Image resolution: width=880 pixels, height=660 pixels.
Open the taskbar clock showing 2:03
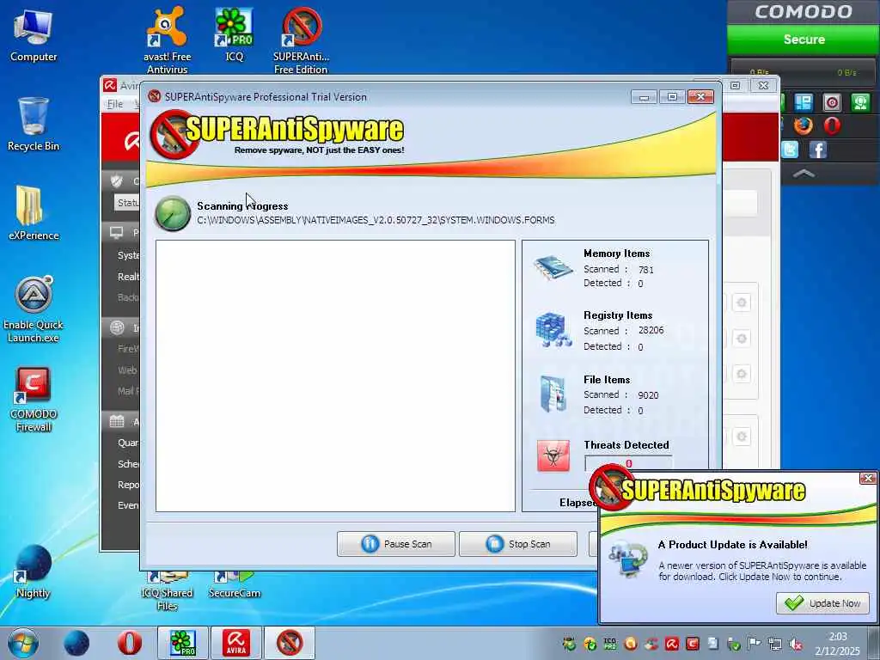837,644
